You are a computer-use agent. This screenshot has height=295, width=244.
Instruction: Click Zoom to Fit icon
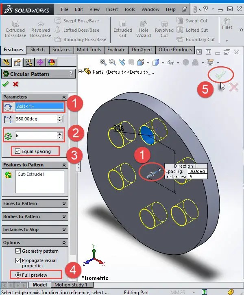click(x=103, y=62)
